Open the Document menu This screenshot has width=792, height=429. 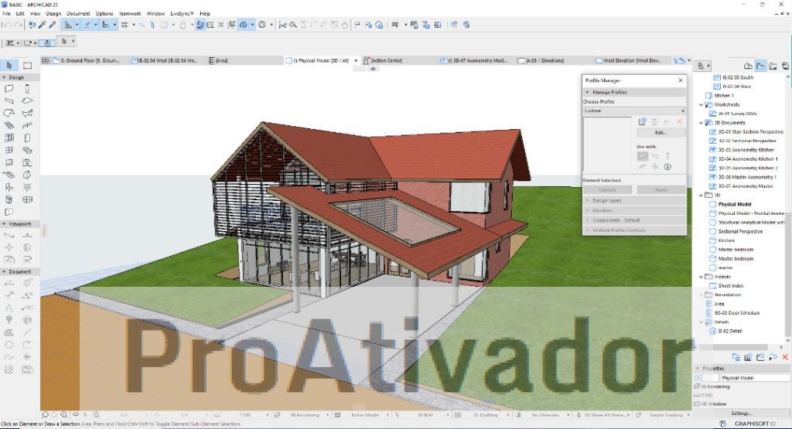[x=78, y=14]
